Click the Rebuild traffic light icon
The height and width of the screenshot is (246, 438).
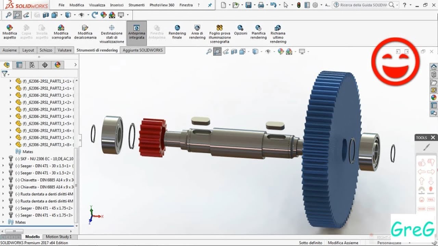pos(299,5)
